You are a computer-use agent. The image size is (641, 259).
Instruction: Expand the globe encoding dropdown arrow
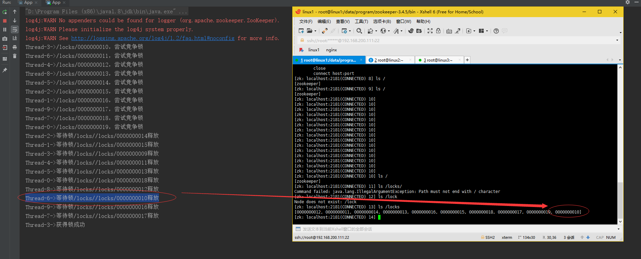coord(389,31)
